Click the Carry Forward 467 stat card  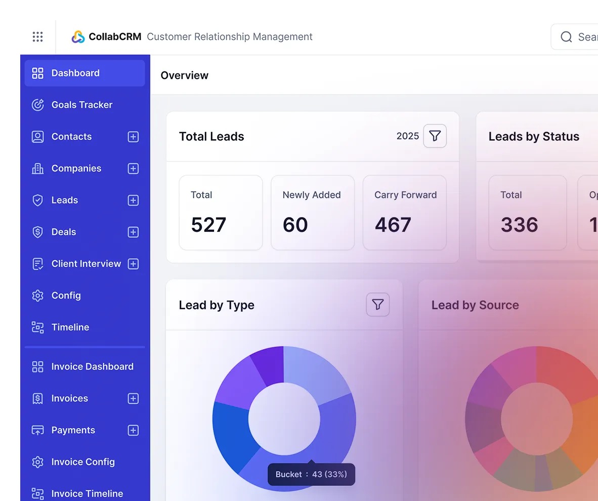[x=404, y=213]
